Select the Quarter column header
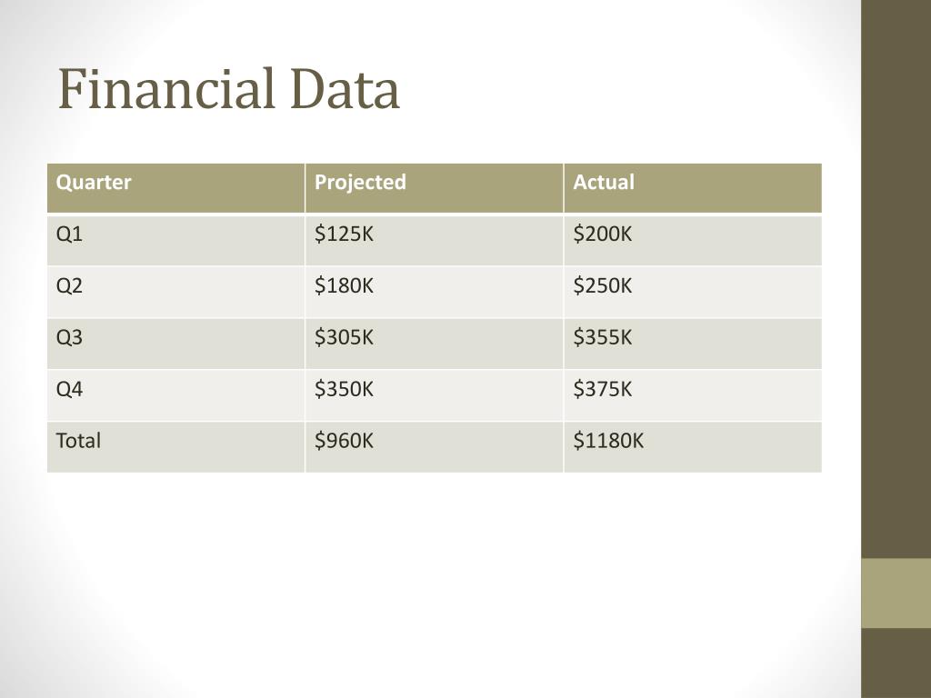 tap(175, 188)
